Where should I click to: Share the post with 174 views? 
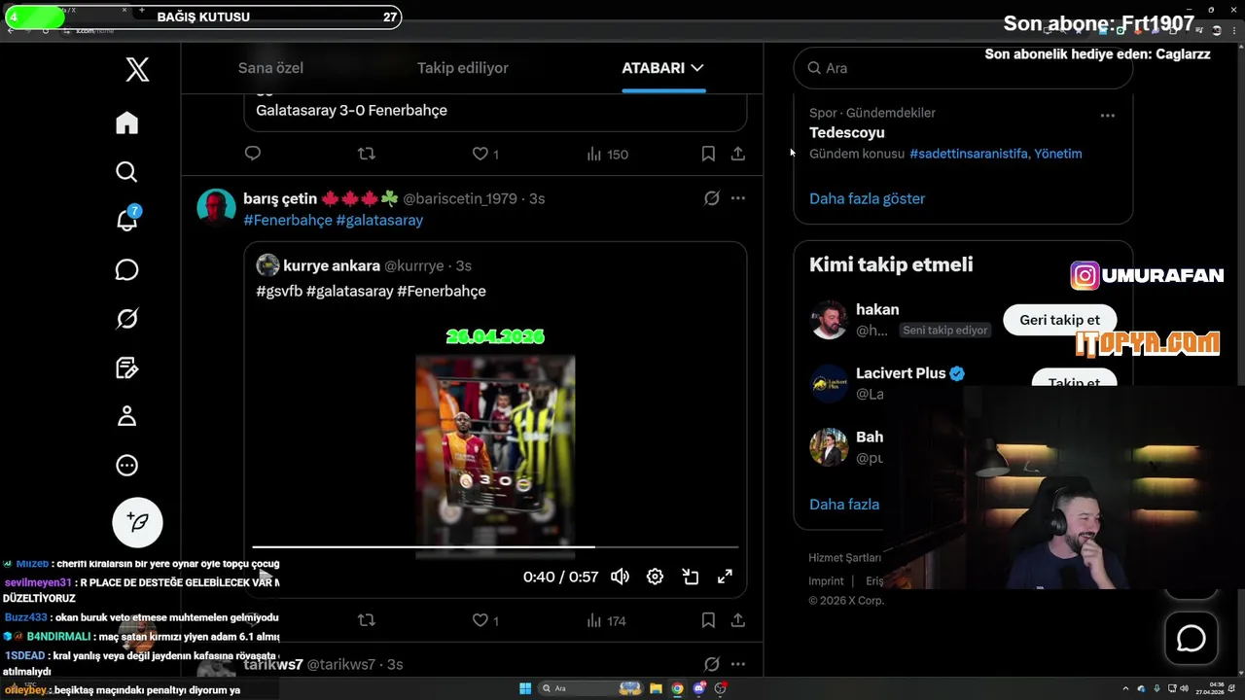click(738, 620)
